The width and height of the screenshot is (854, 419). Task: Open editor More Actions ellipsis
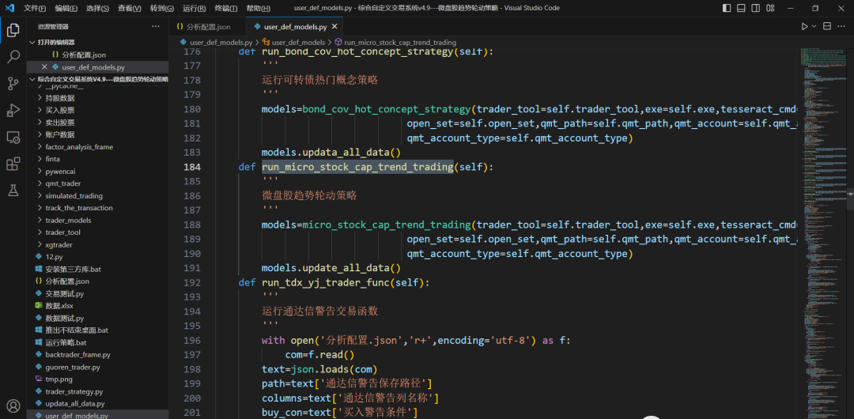pyautogui.click(x=841, y=26)
